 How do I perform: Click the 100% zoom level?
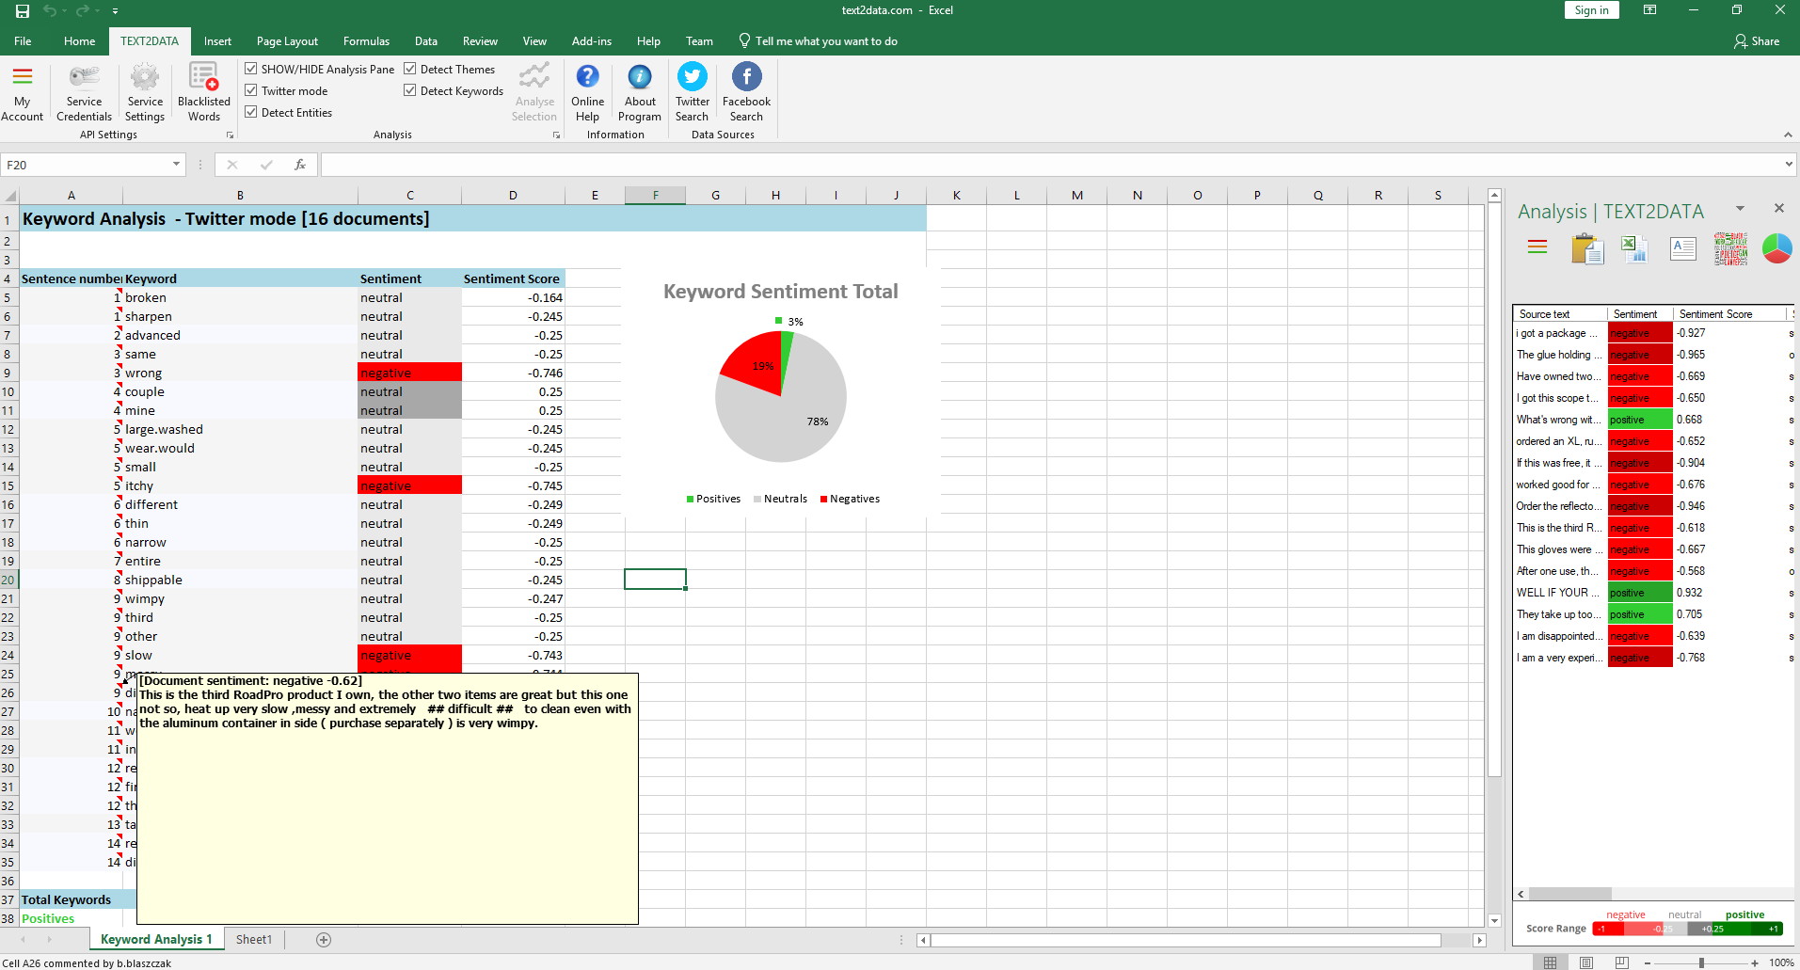point(1781,962)
